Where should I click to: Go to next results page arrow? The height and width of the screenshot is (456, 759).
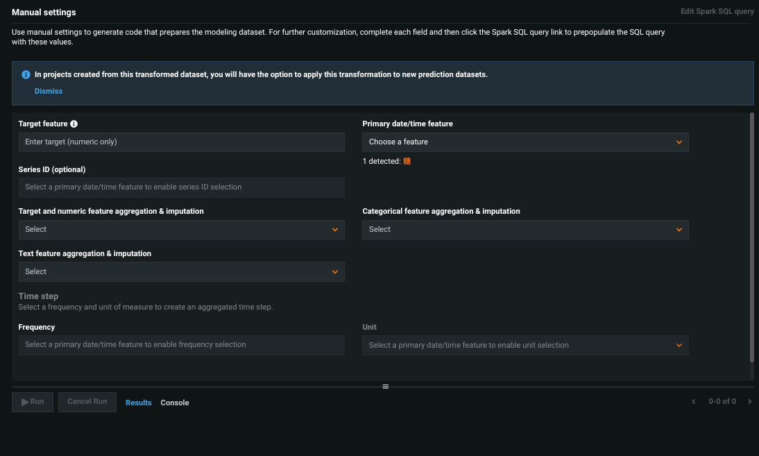click(749, 402)
